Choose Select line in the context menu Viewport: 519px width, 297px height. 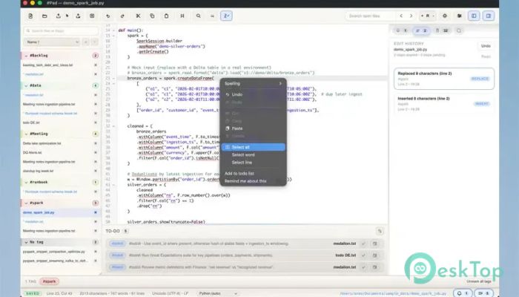pyautogui.click(x=254, y=163)
